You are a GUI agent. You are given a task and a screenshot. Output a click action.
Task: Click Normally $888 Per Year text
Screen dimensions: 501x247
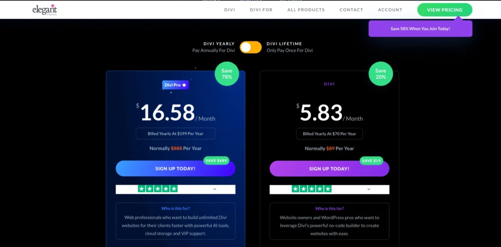[176, 148]
